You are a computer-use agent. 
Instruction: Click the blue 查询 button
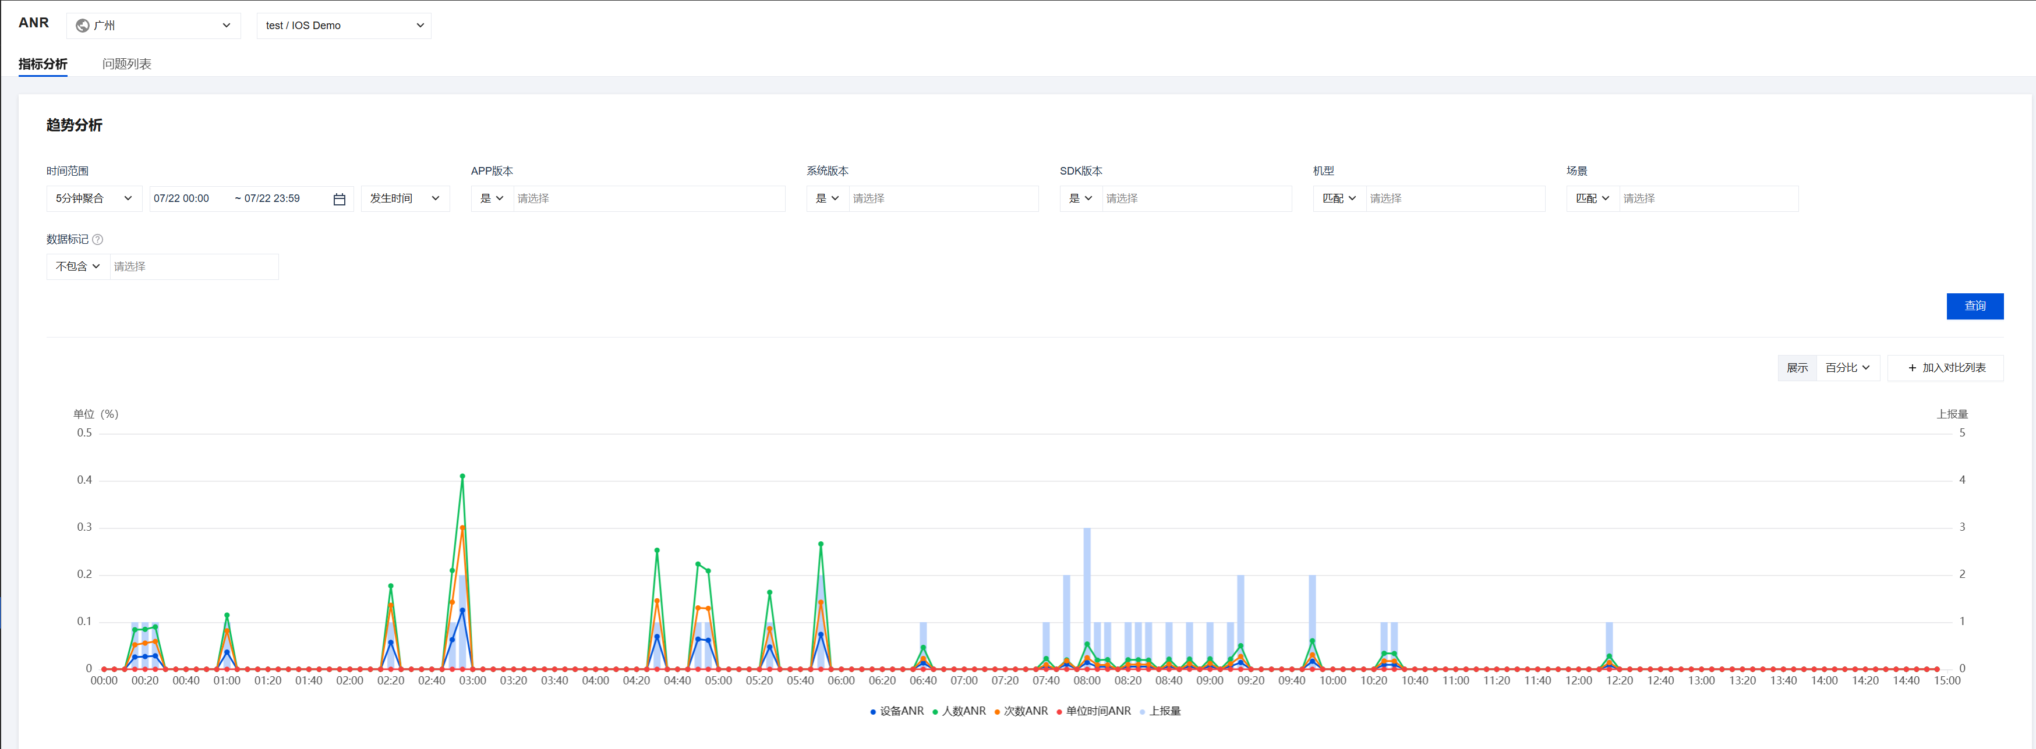click(x=1974, y=307)
